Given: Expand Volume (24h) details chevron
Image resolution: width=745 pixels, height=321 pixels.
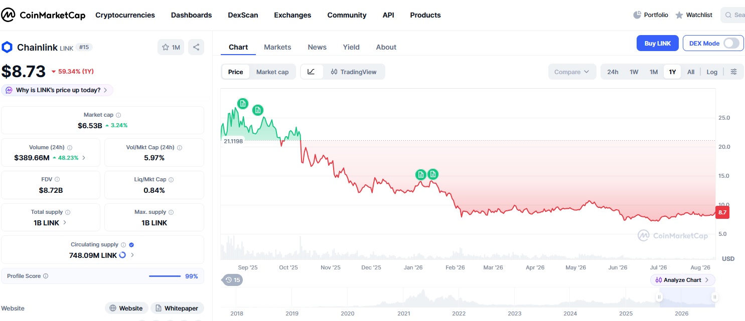Looking at the screenshot, I should point(84,158).
